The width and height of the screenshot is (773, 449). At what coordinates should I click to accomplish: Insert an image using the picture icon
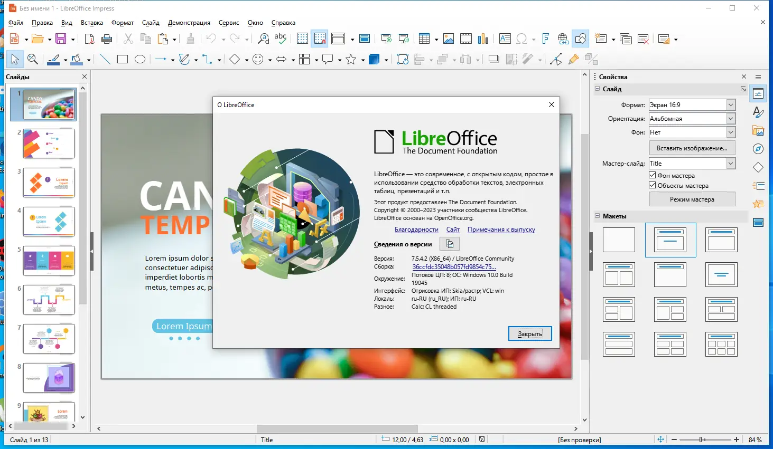(x=449, y=39)
